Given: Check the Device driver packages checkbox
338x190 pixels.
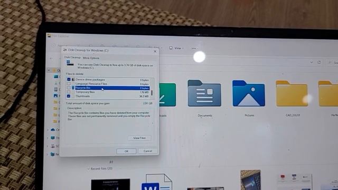Looking at the screenshot, I should point(69,80).
